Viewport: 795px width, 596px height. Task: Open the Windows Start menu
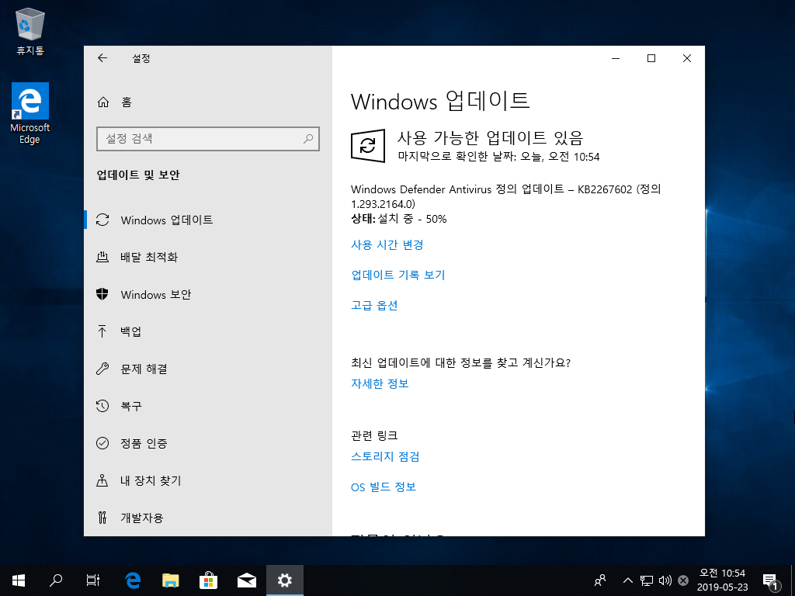[19, 580]
